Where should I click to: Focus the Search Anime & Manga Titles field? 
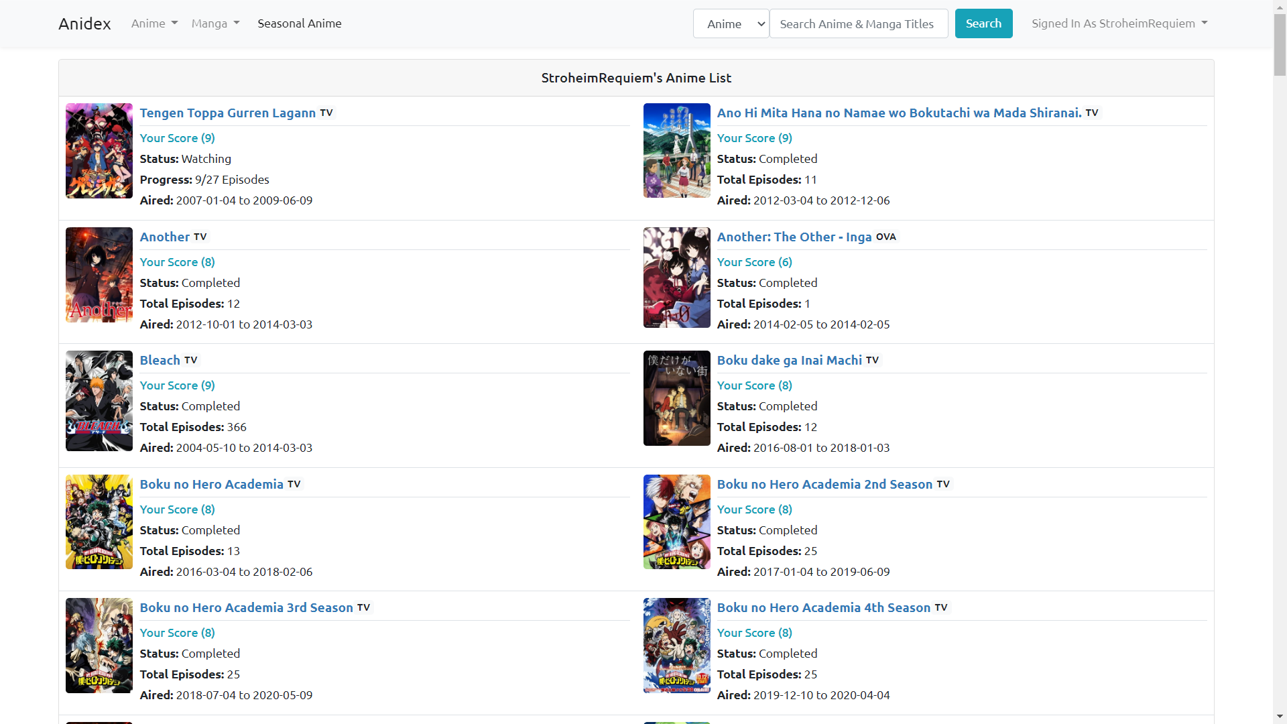pos(858,23)
